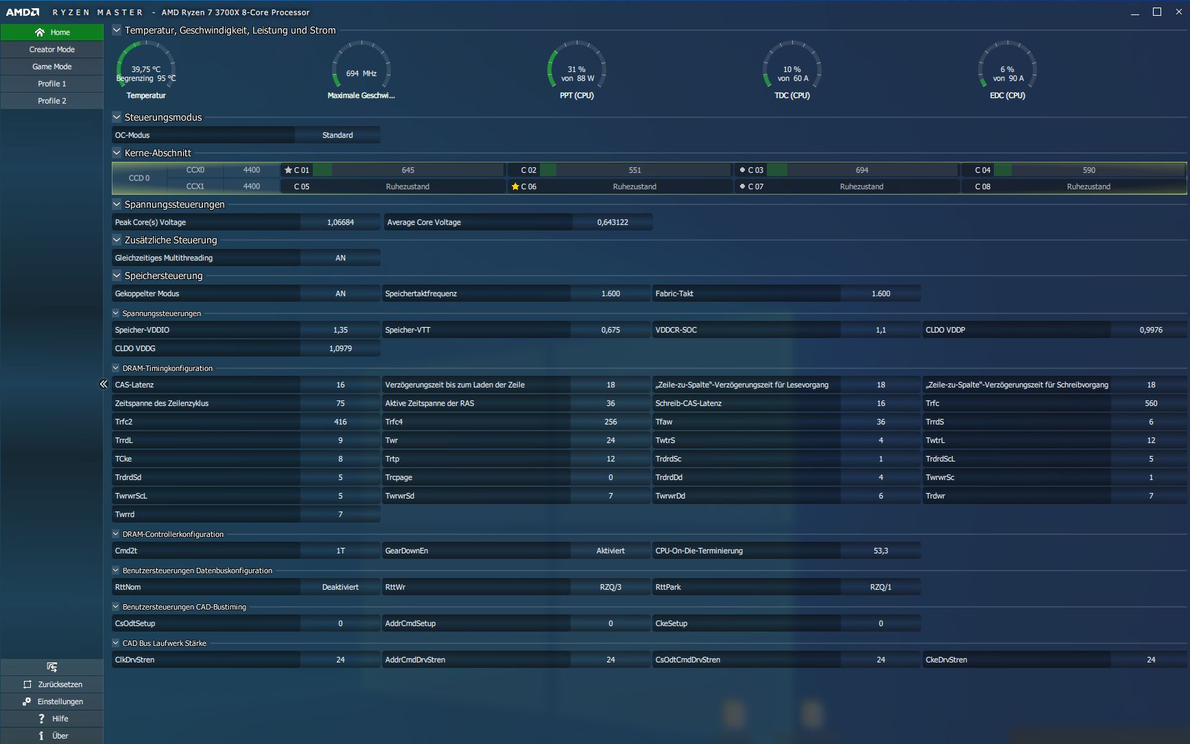Image resolution: width=1190 pixels, height=744 pixels.
Task: Click the Average Core Voltage value 0,643122
Action: 612,222
